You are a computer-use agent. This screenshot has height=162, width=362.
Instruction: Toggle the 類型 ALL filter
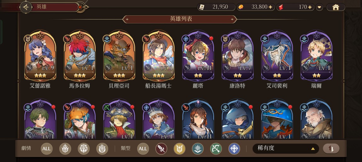coord(143,148)
